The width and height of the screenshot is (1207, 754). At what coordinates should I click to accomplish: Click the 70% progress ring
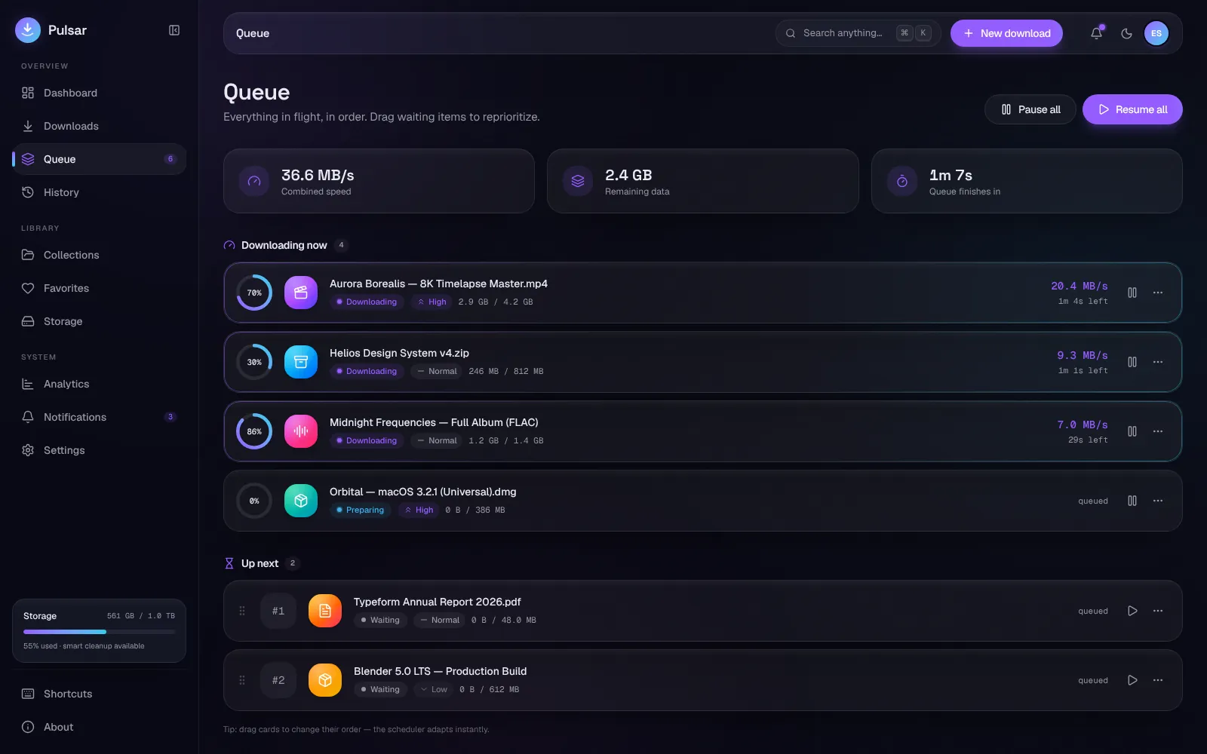click(x=254, y=293)
